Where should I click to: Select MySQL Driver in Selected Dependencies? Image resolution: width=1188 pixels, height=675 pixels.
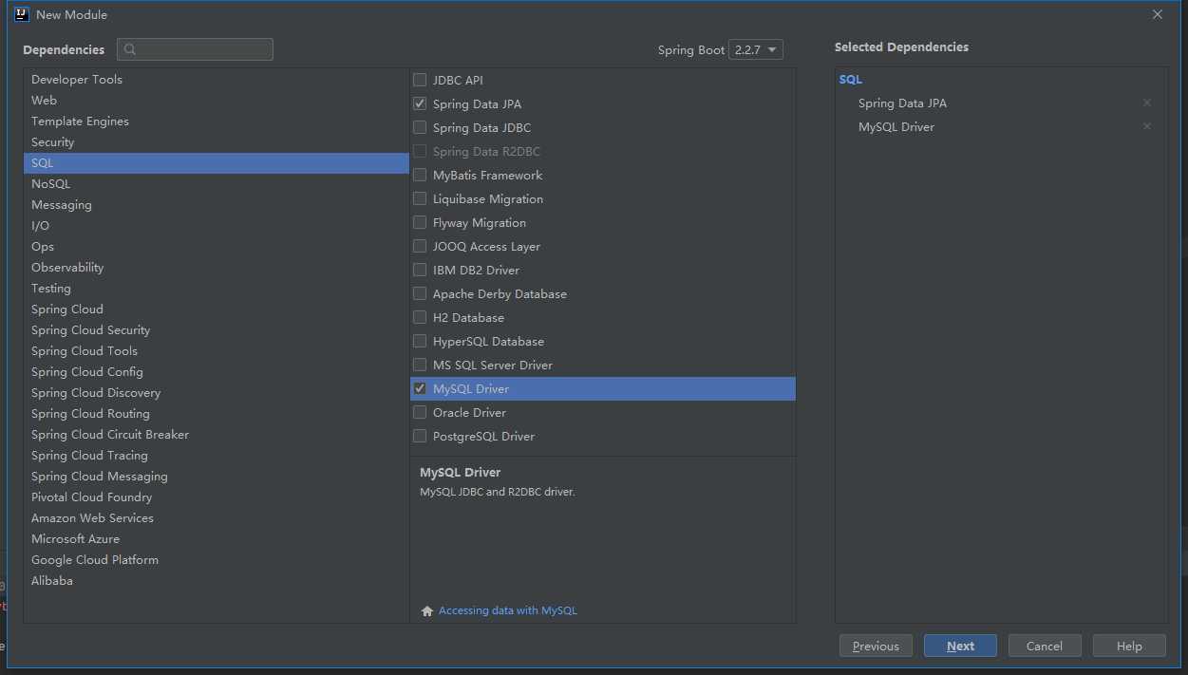896,126
